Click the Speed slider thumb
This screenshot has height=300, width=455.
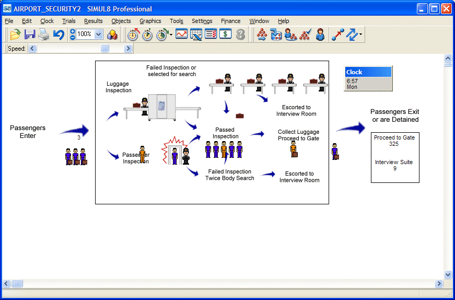click(x=104, y=49)
